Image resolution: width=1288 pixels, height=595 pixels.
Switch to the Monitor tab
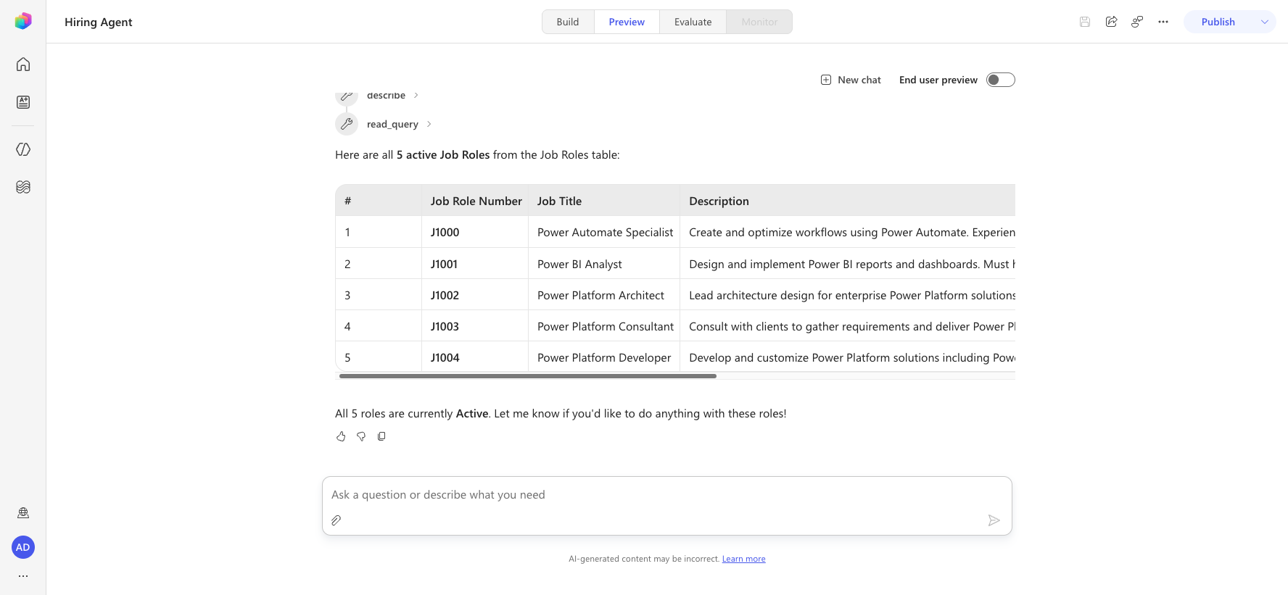tap(759, 22)
